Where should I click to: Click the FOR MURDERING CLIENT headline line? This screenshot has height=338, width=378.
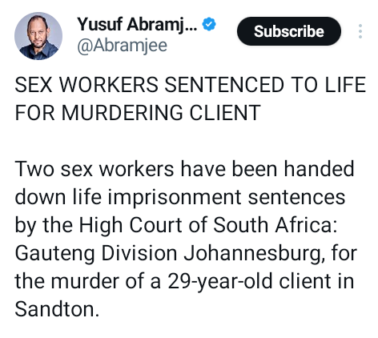click(x=138, y=113)
